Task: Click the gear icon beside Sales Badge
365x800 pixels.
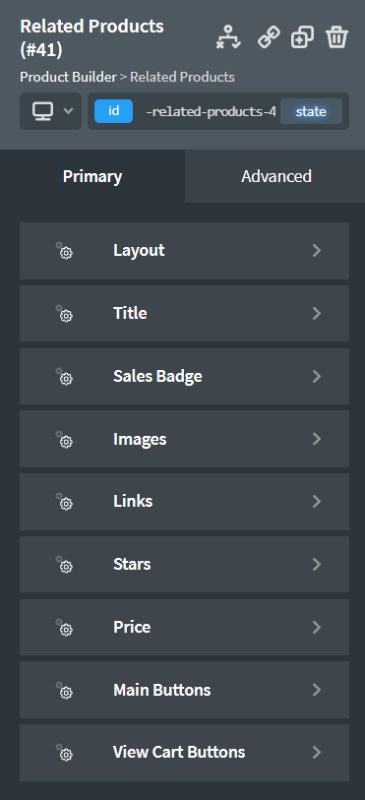Action: [64, 377]
